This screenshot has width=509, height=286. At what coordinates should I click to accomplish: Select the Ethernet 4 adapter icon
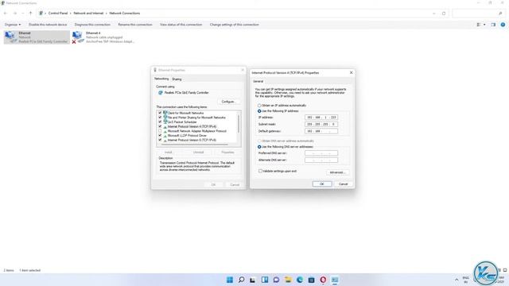78,37
